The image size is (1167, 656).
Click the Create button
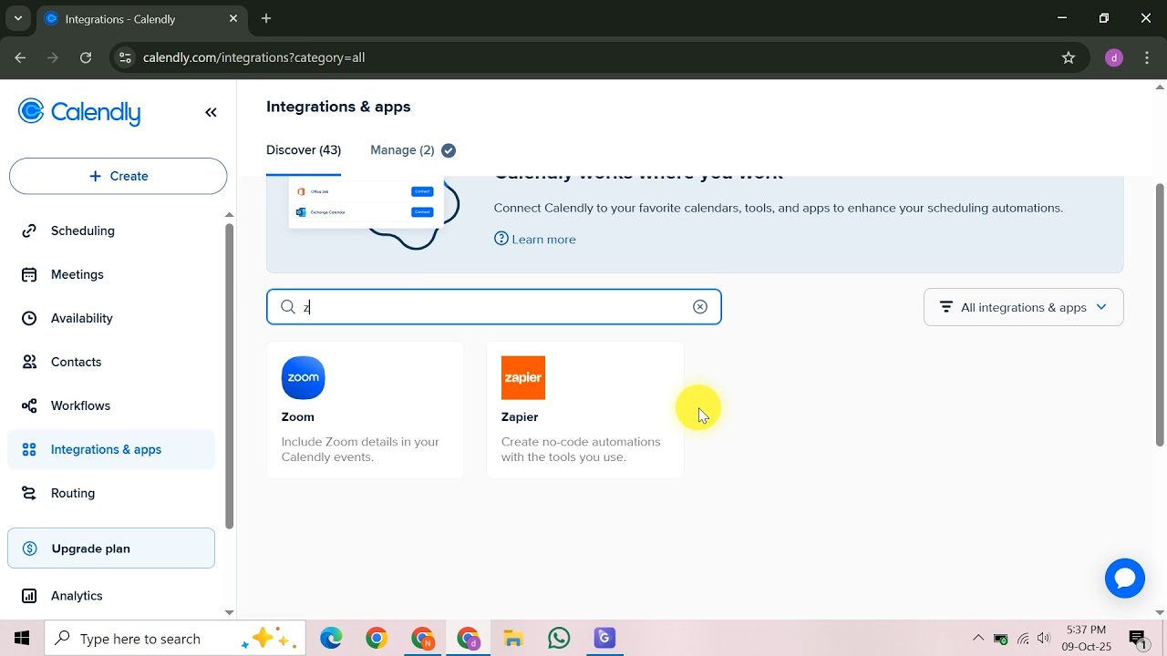[118, 176]
